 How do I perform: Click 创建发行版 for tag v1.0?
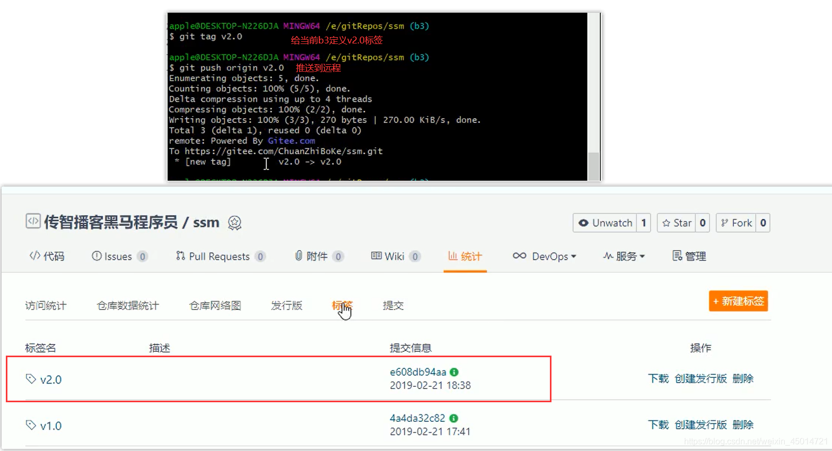point(700,425)
